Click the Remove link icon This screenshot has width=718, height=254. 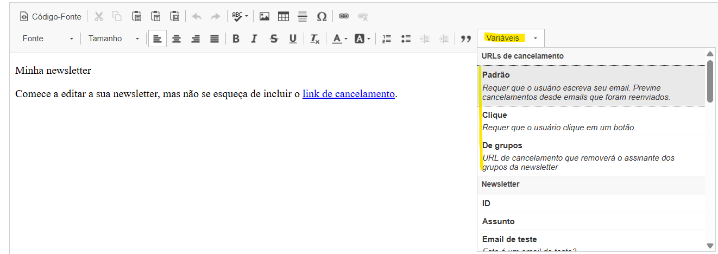[x=363, y=16]
